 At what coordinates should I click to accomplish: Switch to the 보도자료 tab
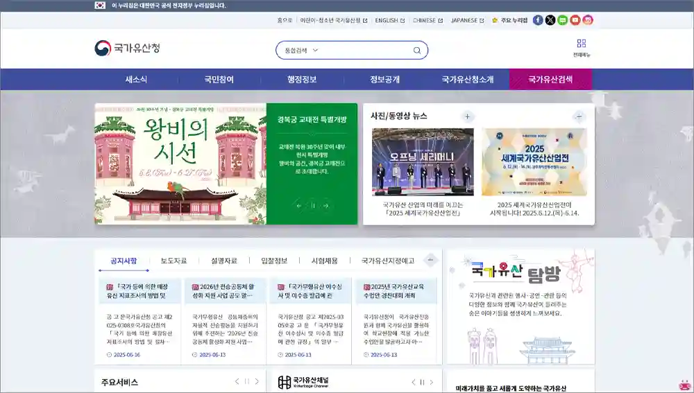173,261
